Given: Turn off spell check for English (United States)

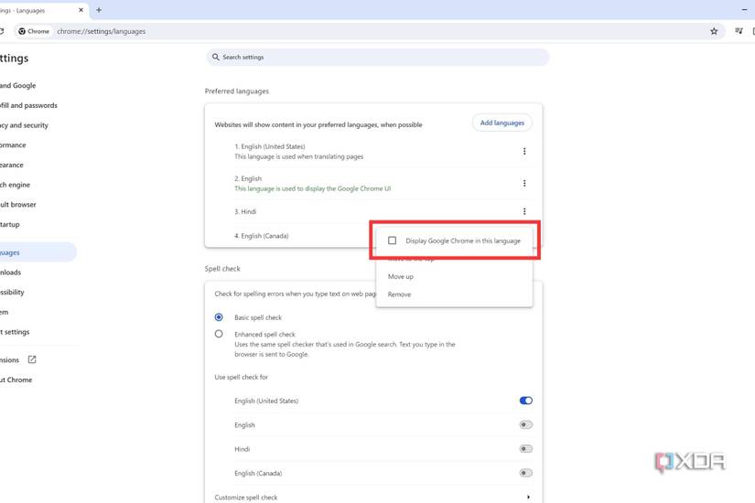Looking at the screenshot, I should point(526,401).
